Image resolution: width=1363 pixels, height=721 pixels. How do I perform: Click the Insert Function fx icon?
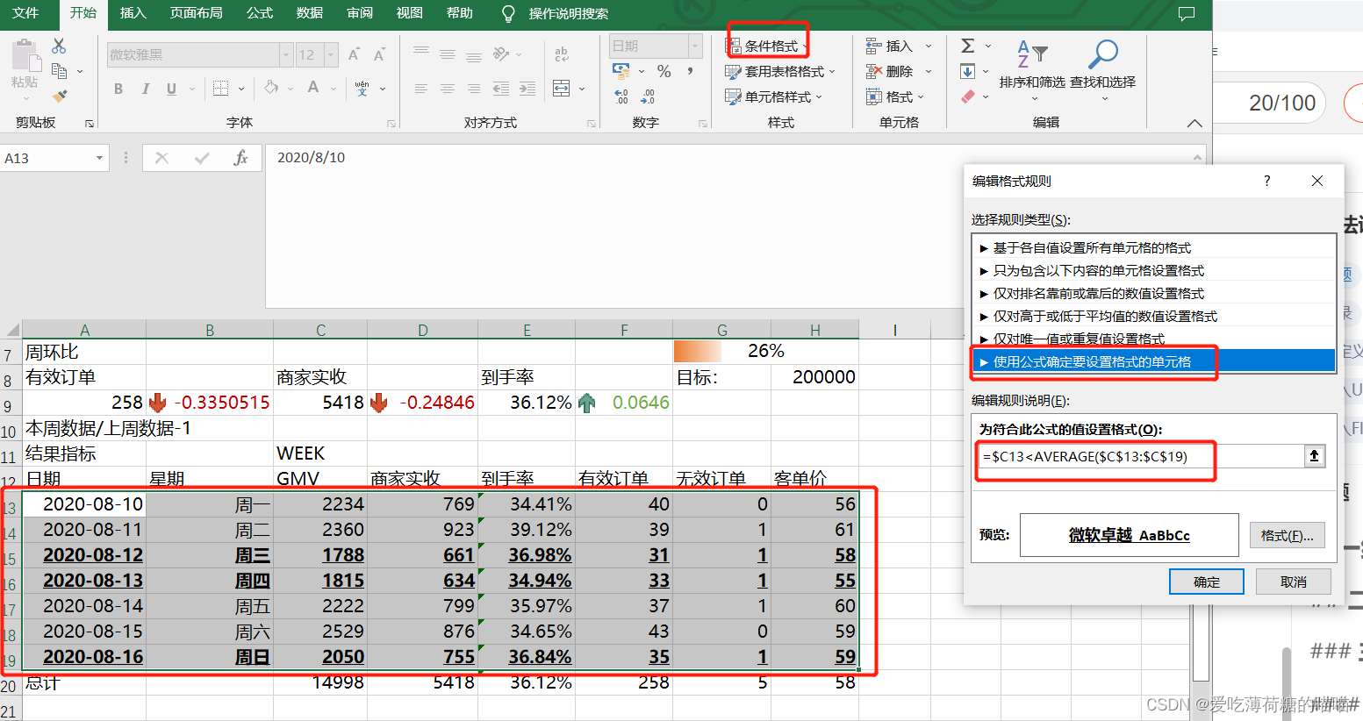pos(240,158)
